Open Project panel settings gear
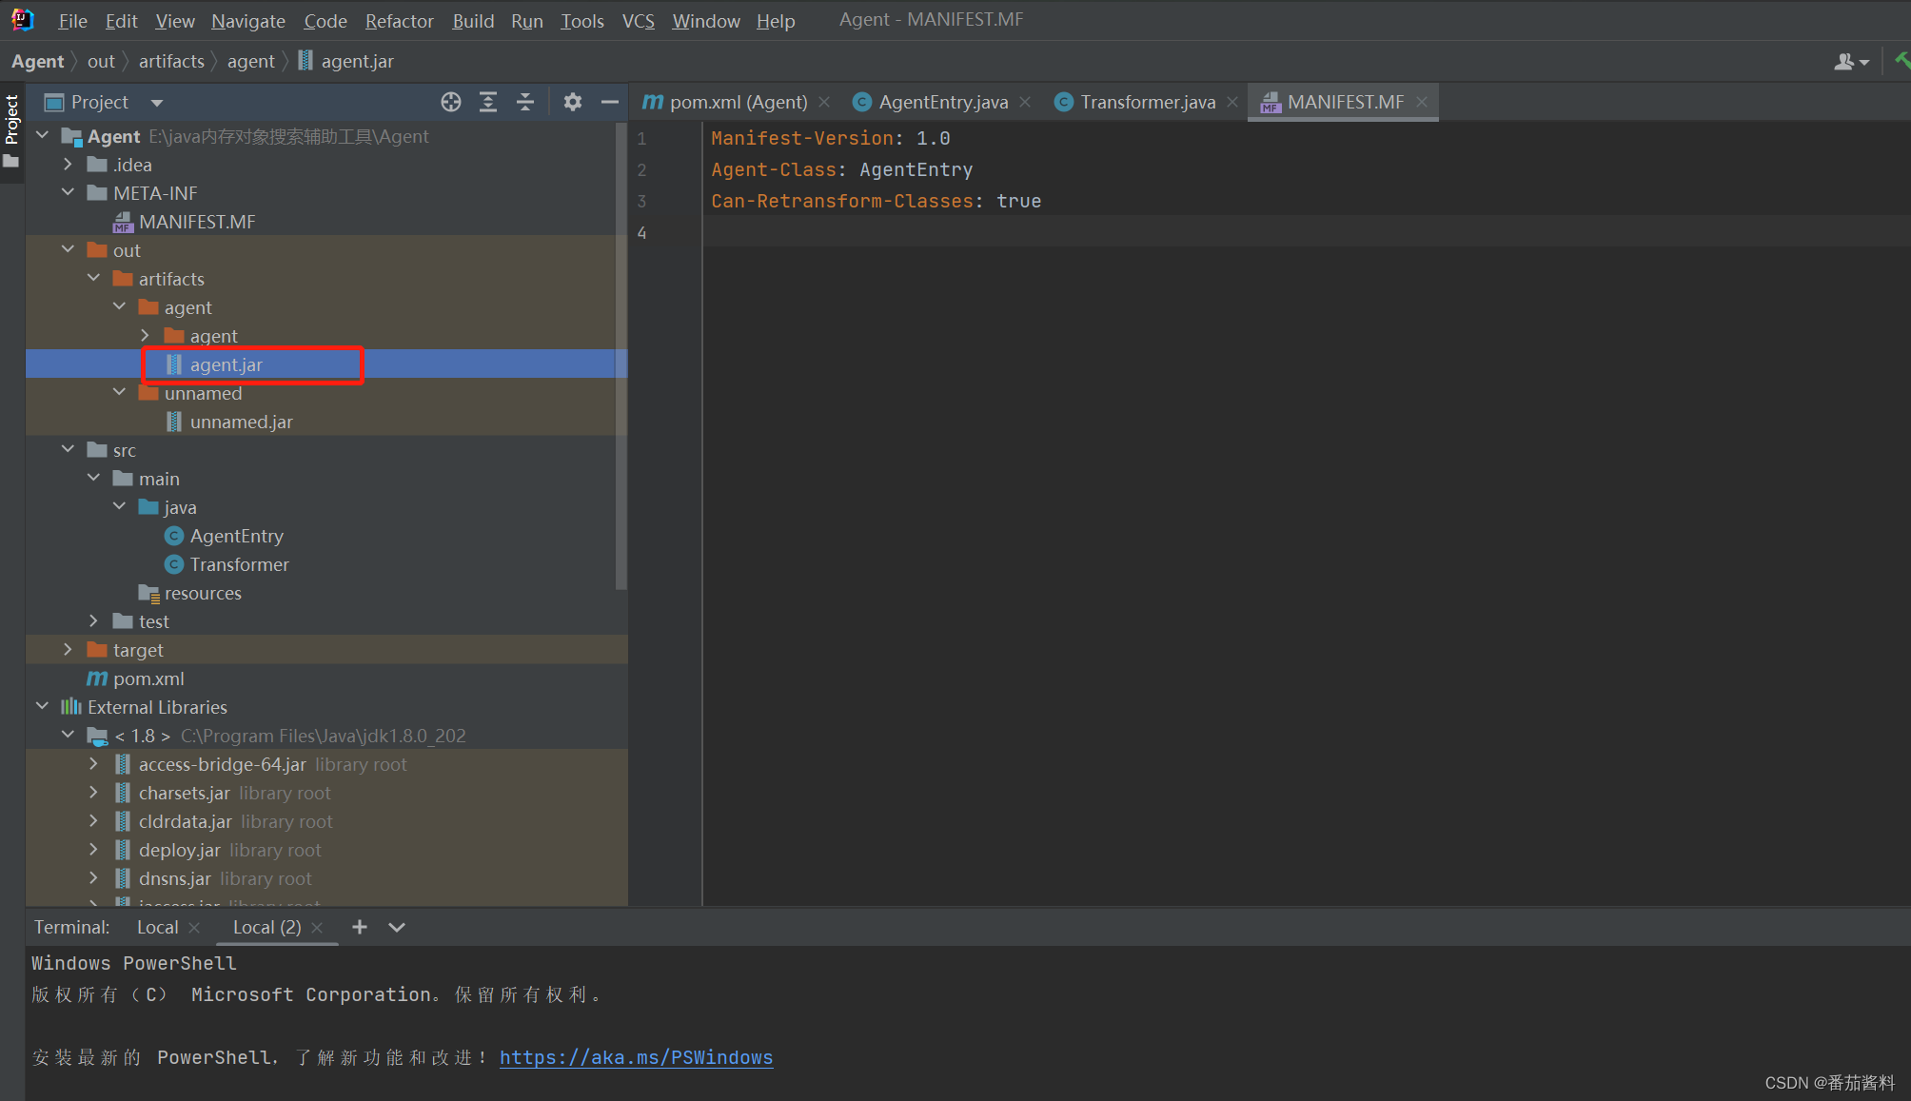Viewport: 1911px width, 1101px height. pyautogui.click(x=572, y=102)
